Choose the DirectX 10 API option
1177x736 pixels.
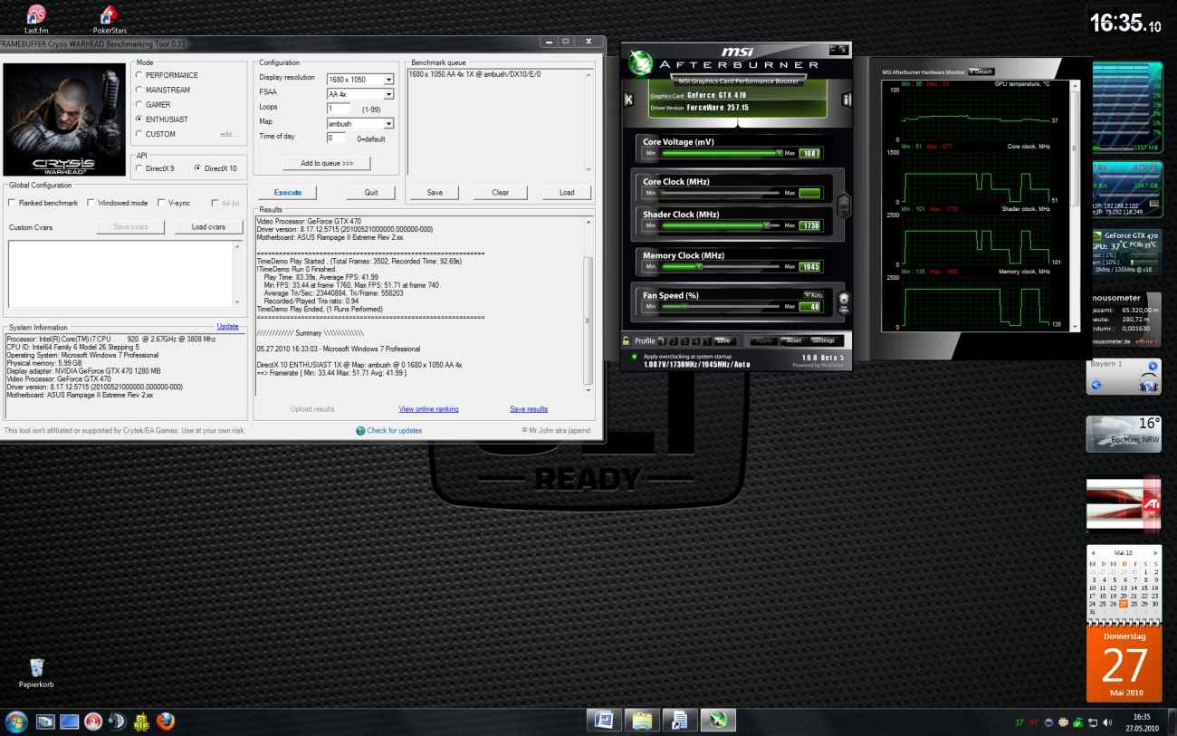tap(198, 168)
